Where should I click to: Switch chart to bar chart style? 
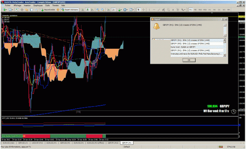(x=83, y=10)
